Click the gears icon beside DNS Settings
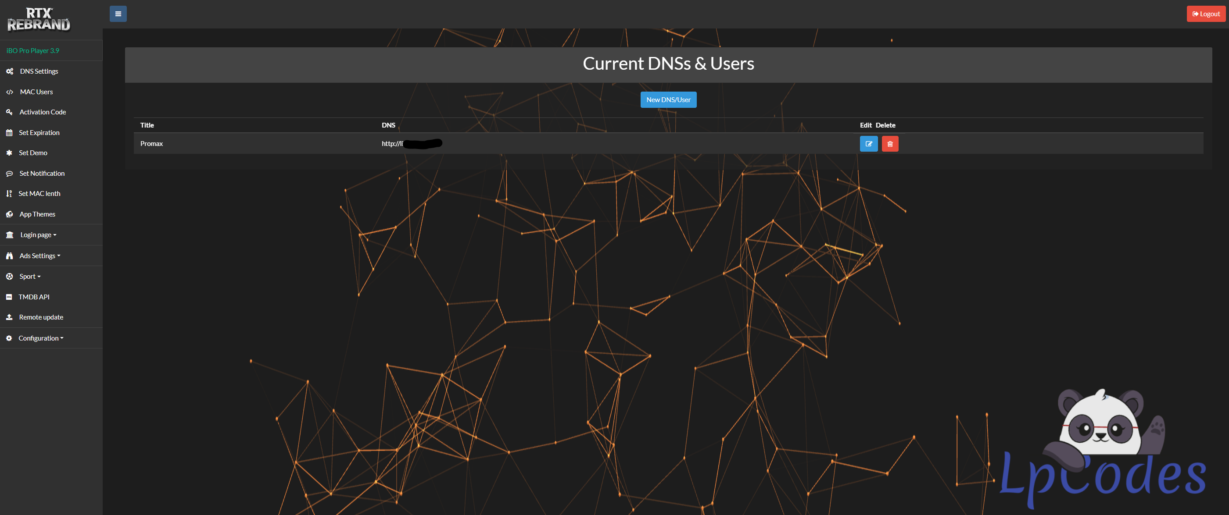The width and height of the screenshot is (1229, 515). point(10,71)
